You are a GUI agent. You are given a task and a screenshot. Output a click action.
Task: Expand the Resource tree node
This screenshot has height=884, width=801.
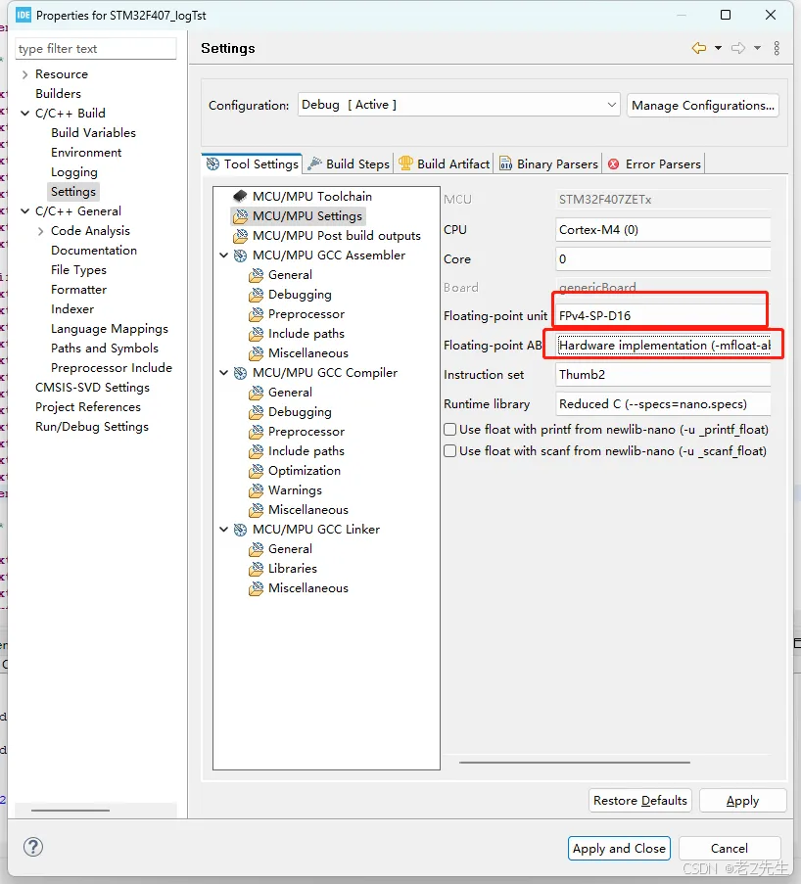24,74
